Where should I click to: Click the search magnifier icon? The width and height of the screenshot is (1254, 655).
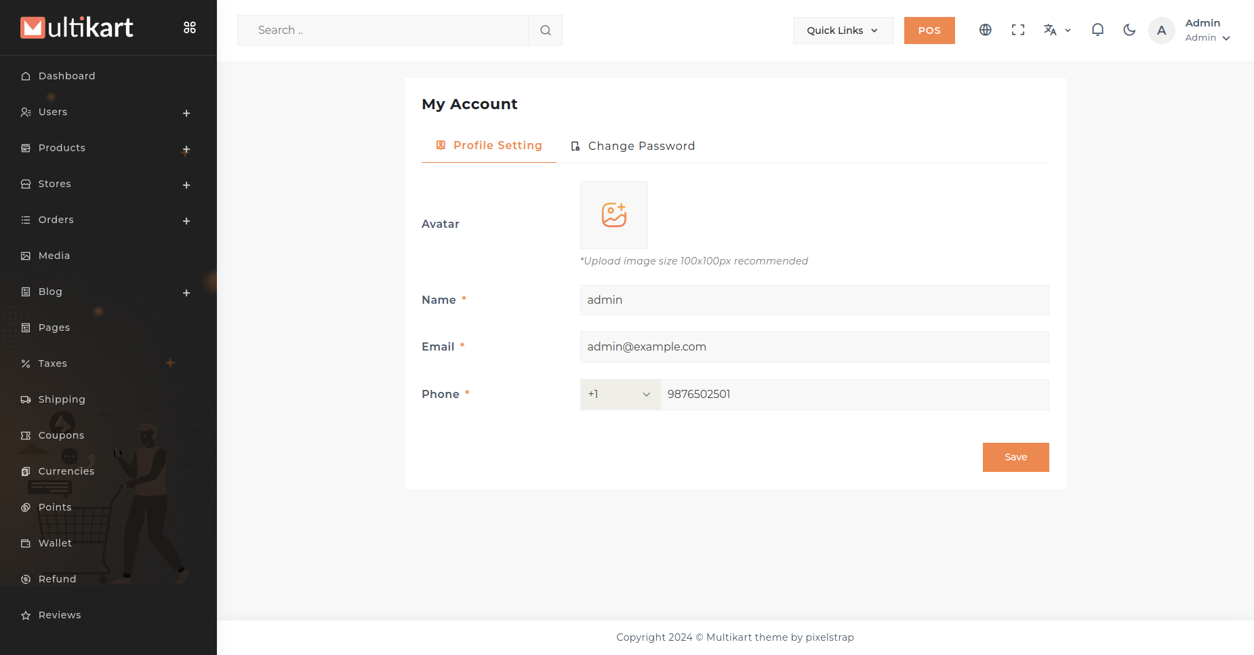545,31
